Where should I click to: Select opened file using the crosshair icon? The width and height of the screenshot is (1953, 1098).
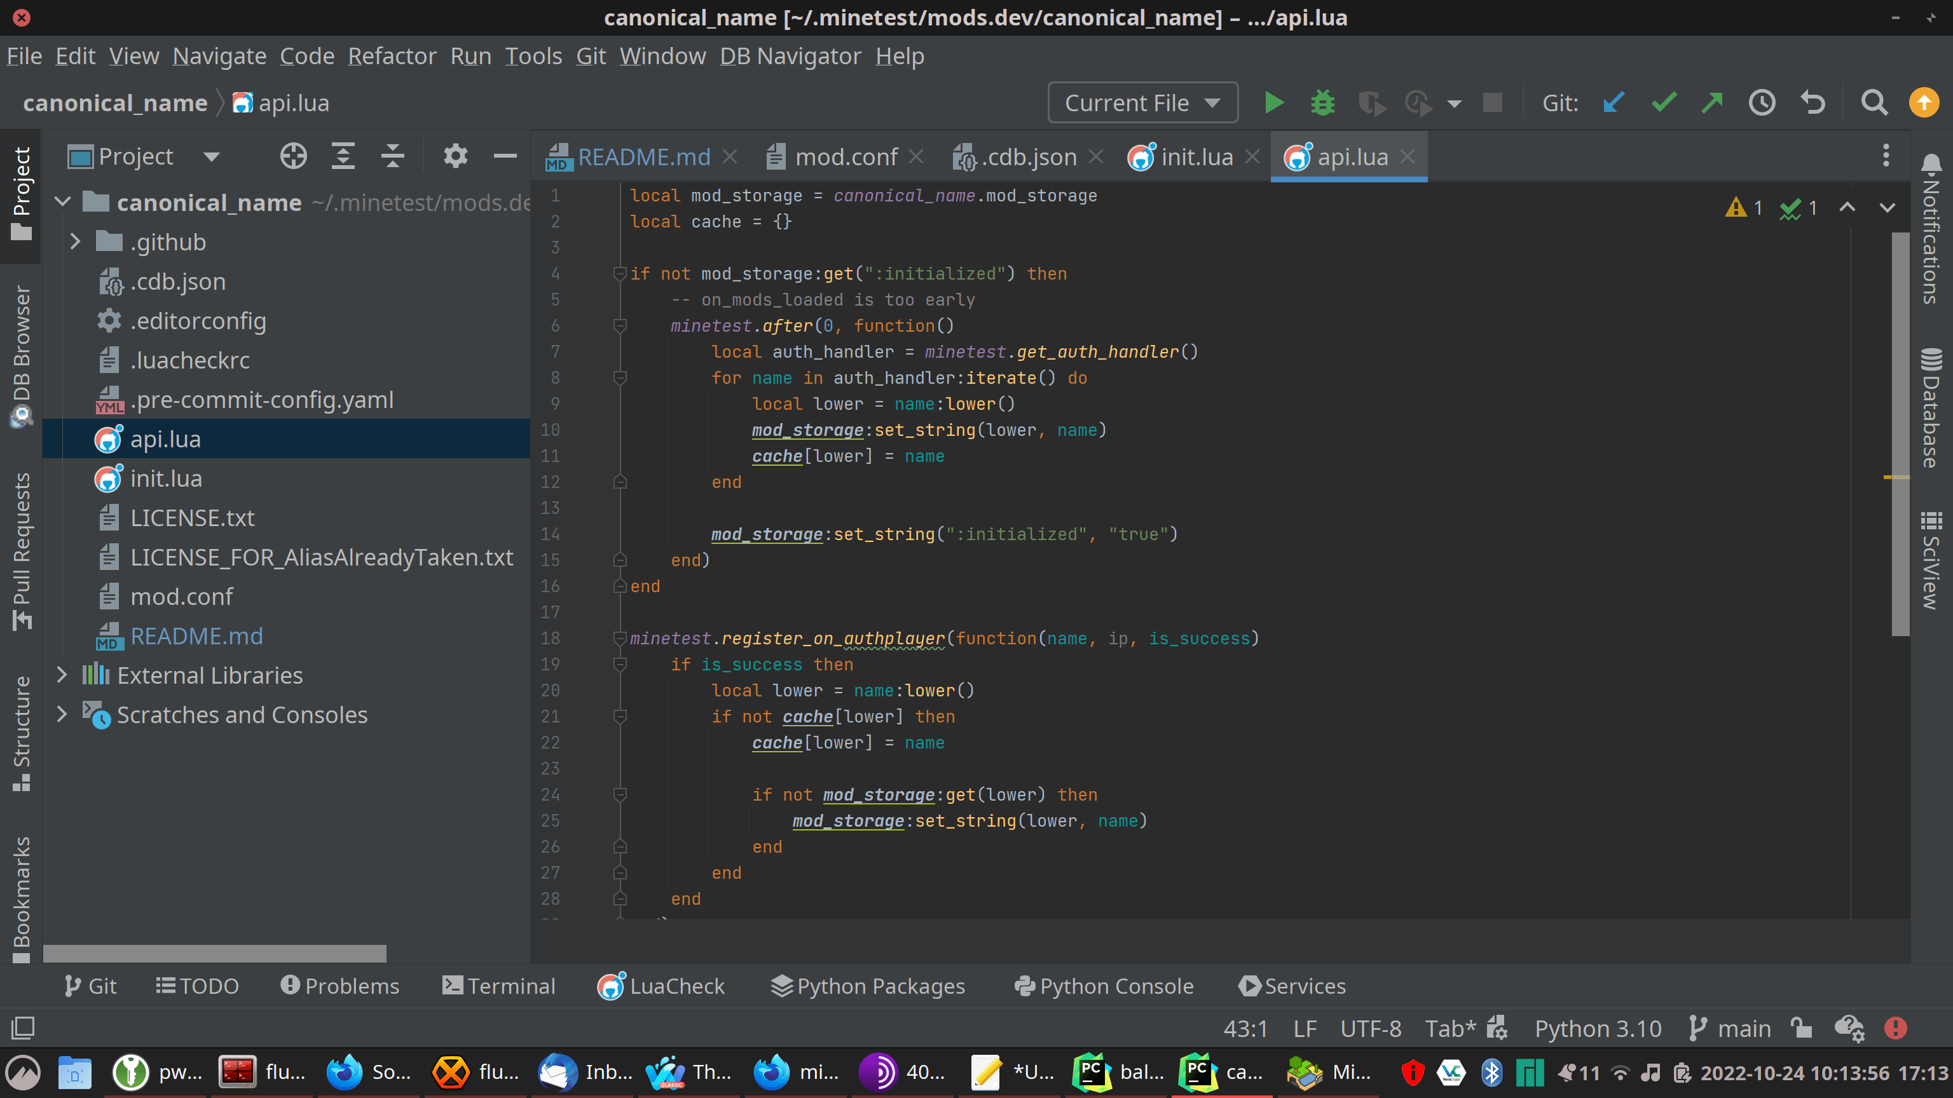tap(294, 155)
